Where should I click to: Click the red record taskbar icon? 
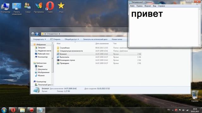pyautogui.click(x=32, y=110)
